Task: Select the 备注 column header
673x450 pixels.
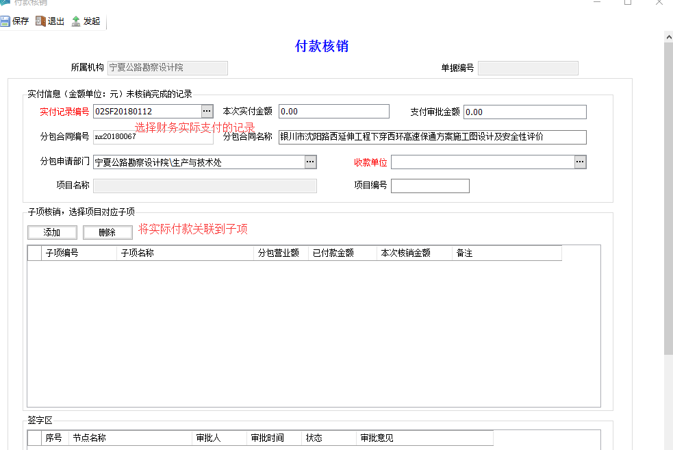Action: tap(507, 253)
